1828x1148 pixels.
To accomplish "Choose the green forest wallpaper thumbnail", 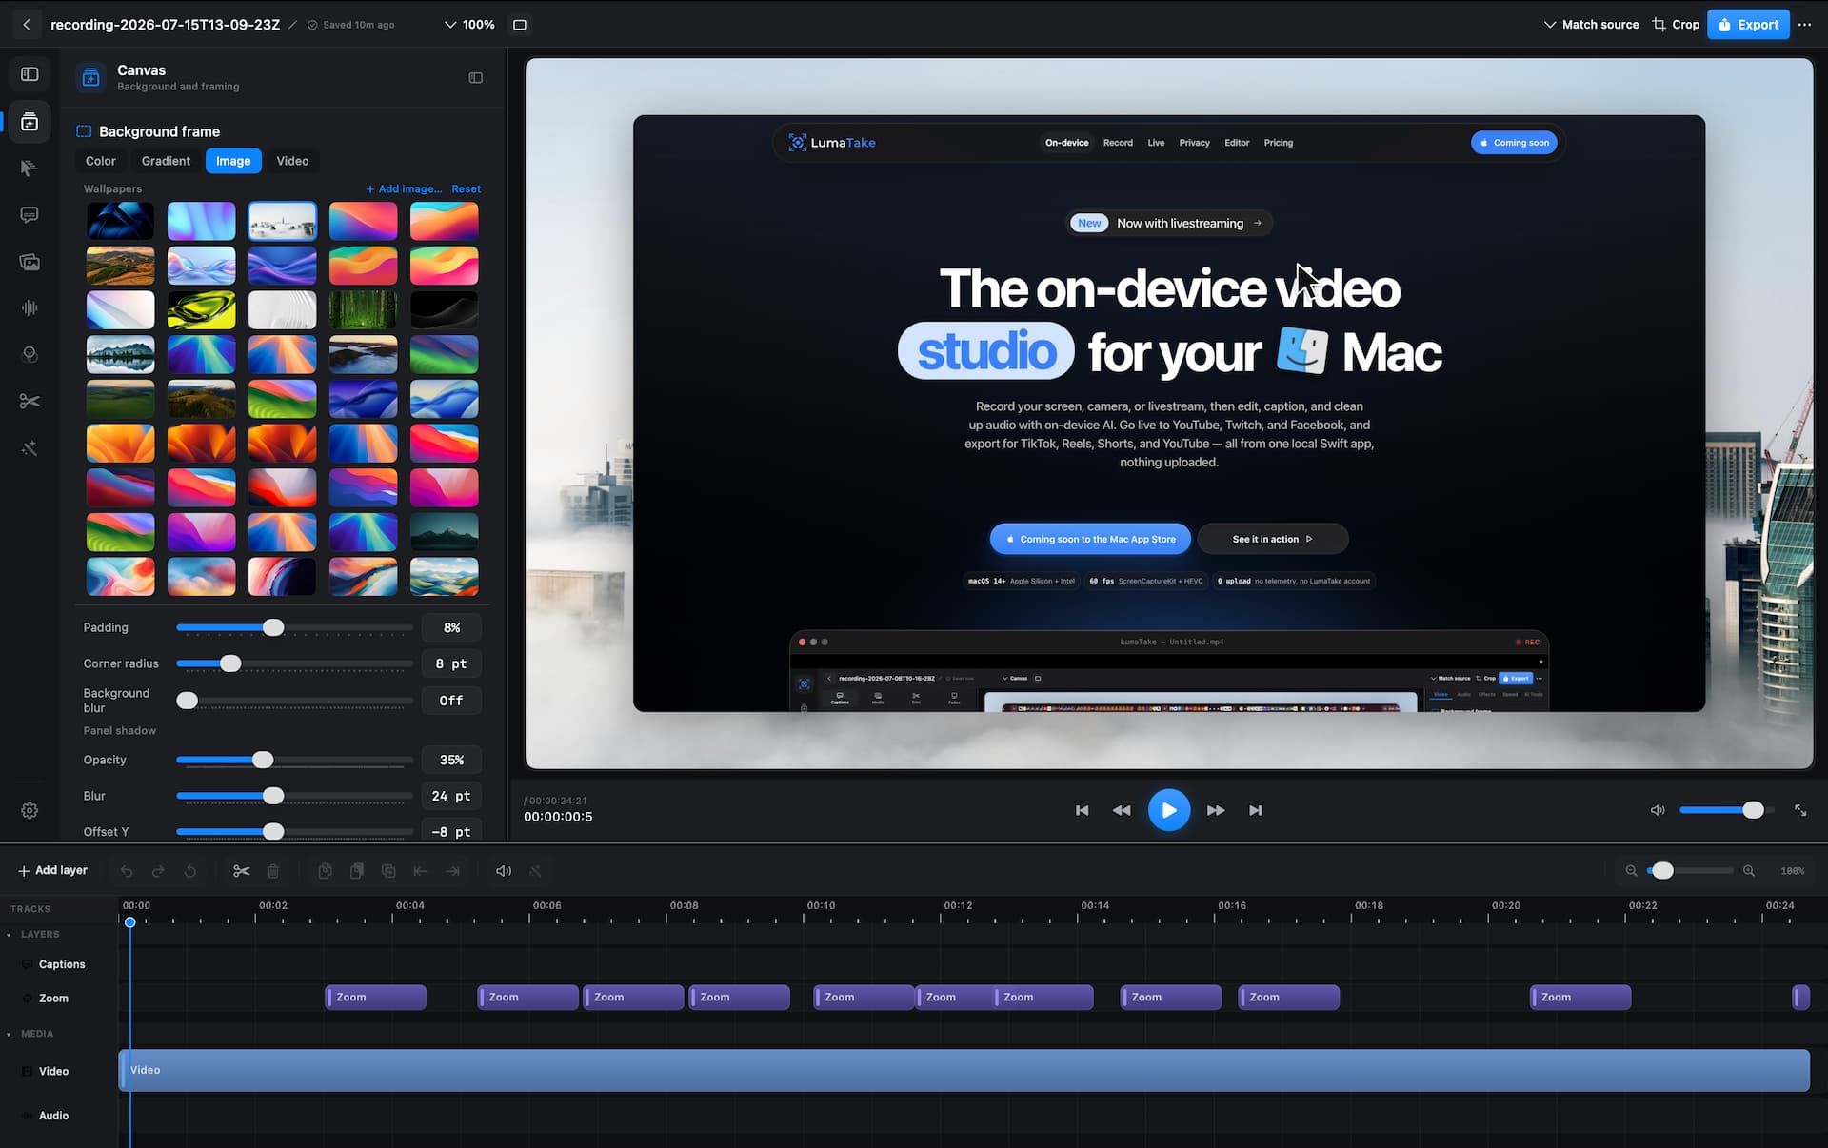I will point(363,309).
